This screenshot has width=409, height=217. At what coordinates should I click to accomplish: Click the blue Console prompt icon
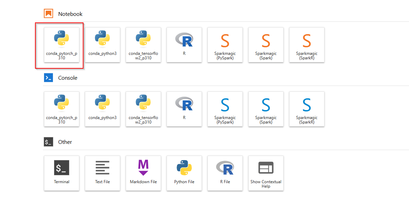[48, 78]
